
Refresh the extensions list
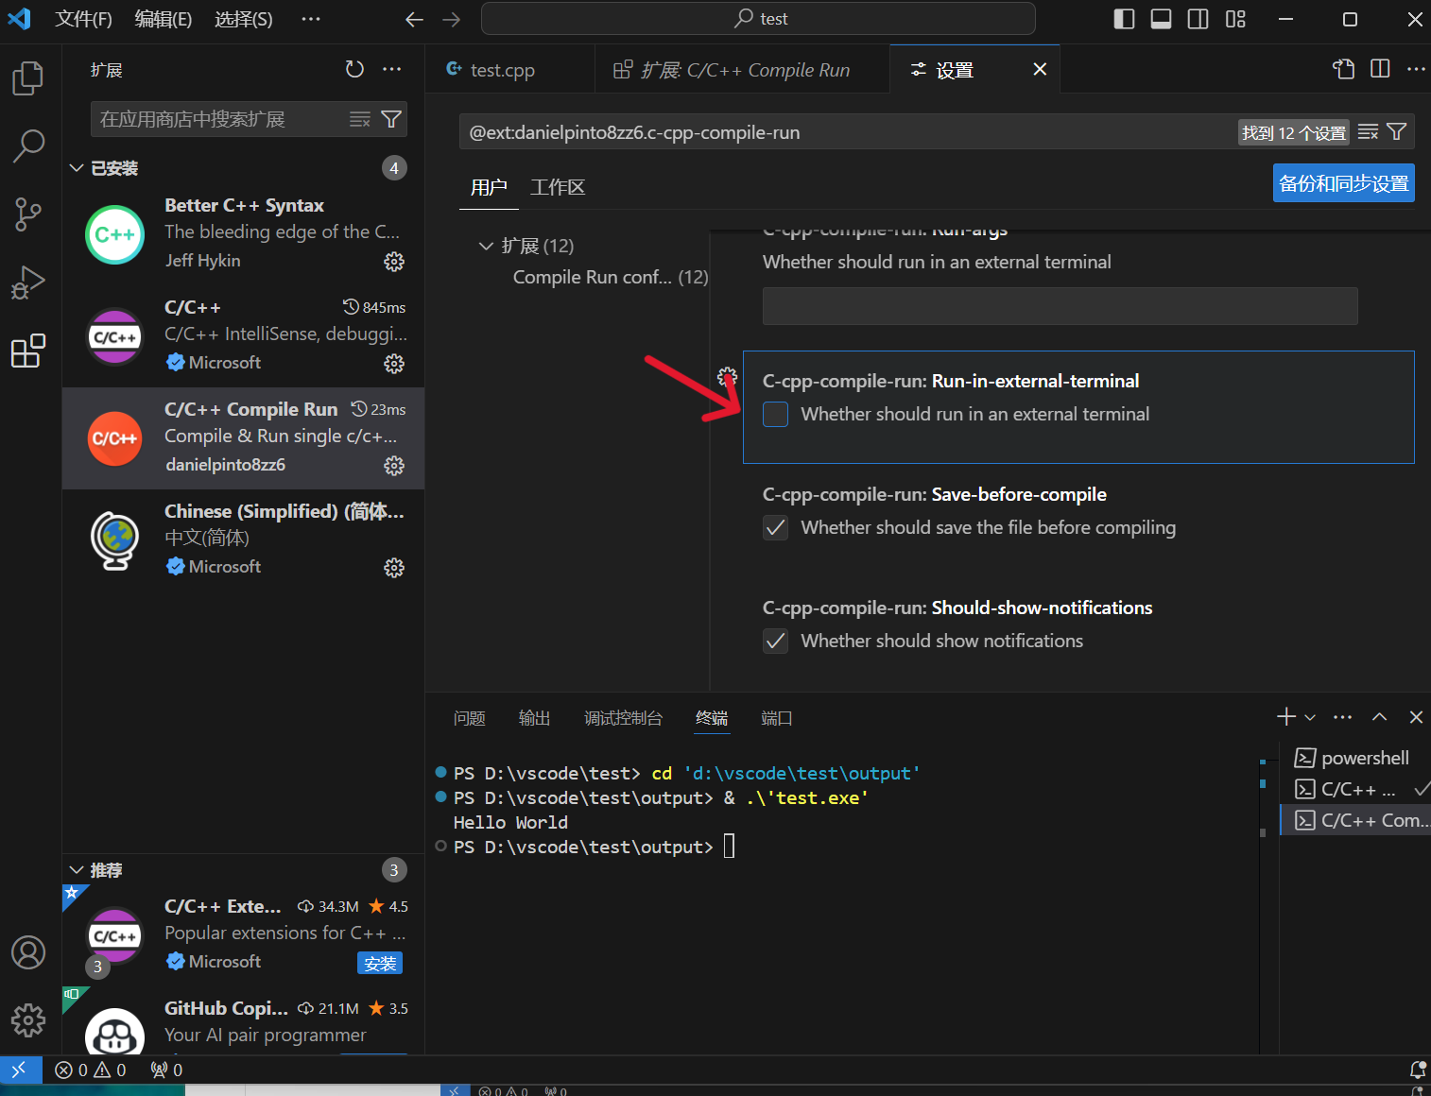click(354, 69)
